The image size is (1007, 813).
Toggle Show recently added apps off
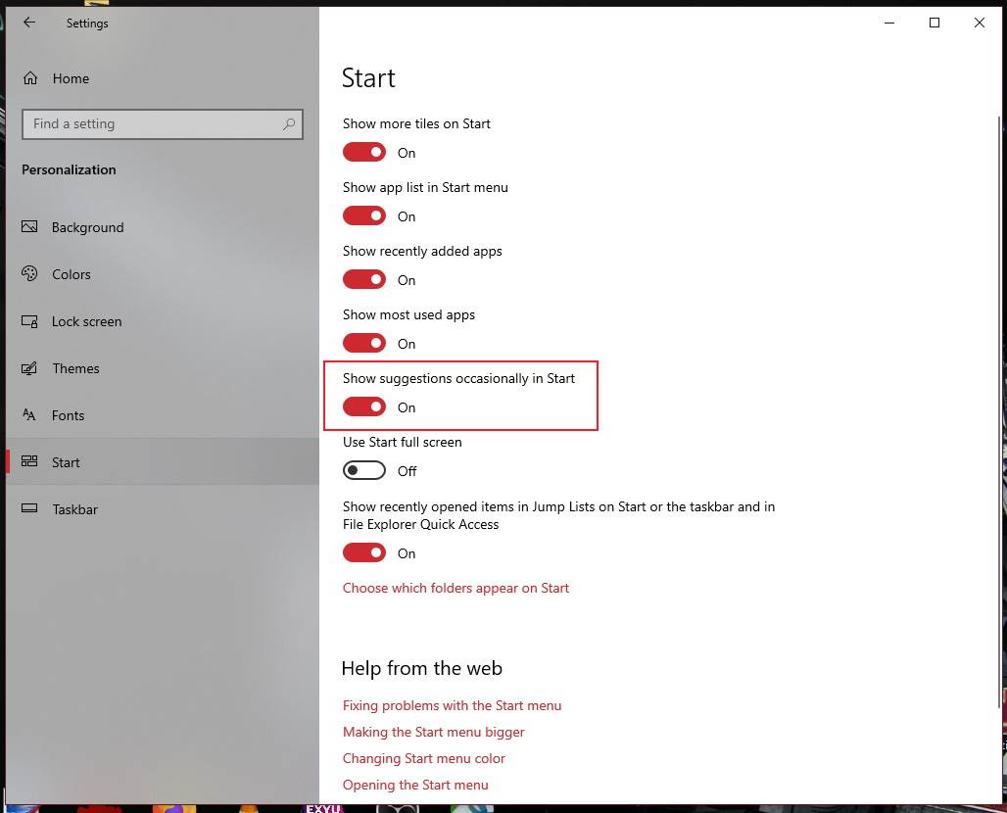click(363, 279)
